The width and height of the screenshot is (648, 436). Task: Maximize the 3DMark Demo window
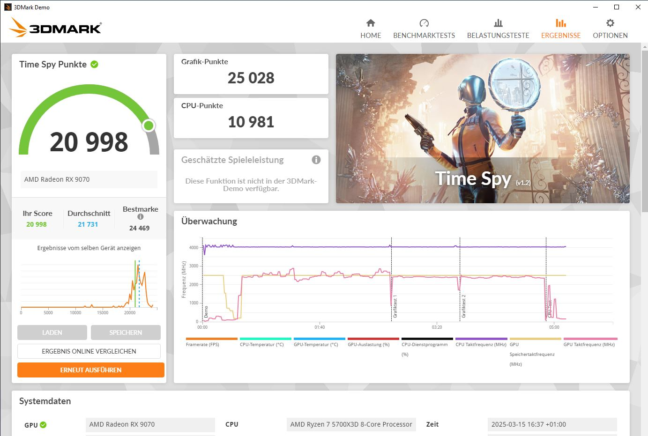pos(617,7)
